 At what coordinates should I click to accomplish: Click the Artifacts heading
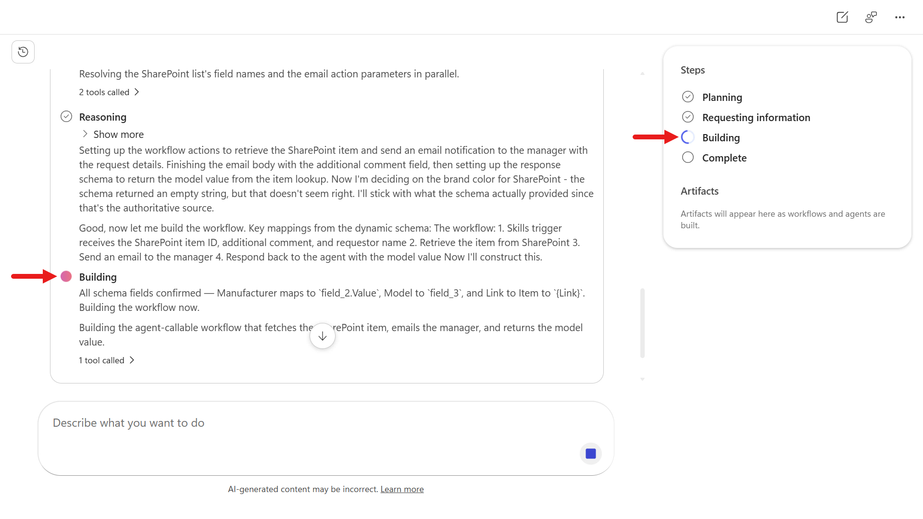pos(699,191)
